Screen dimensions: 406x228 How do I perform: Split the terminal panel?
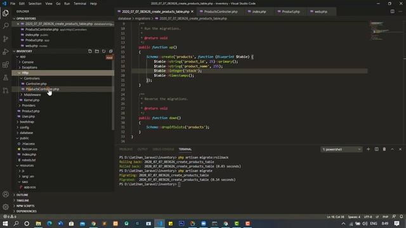pos(376,149)
